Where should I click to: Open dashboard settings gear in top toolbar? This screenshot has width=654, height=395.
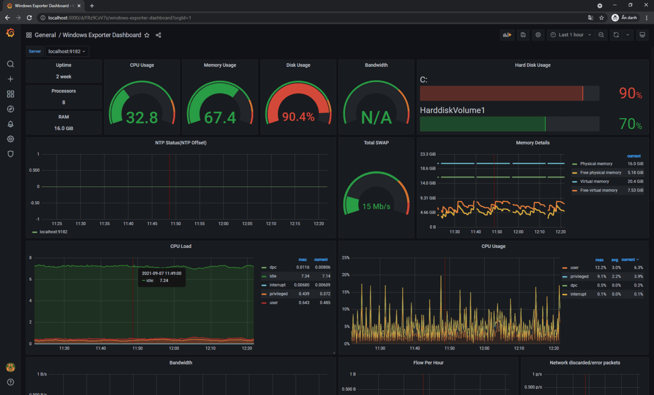(x=538, y=35)
